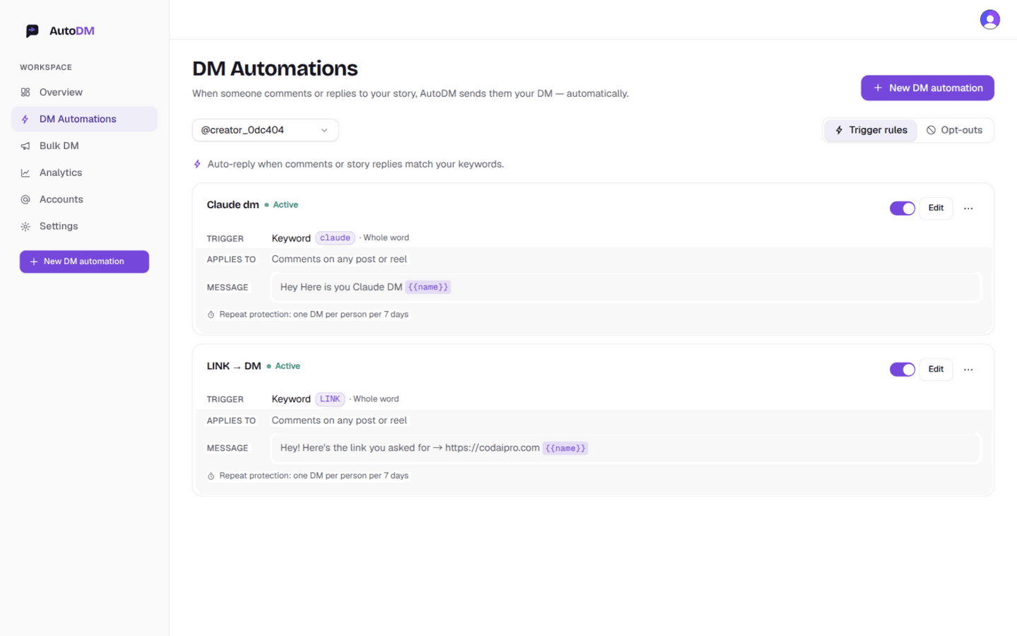Click the top-right New DM automation button
Image resolution: width=1017 pixels, height=636 pixels.
[x=927, y=88]
